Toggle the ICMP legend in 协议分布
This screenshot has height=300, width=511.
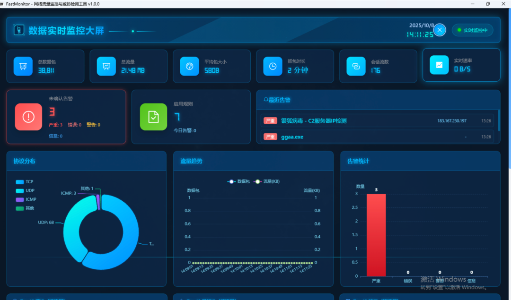click(26, 199)
